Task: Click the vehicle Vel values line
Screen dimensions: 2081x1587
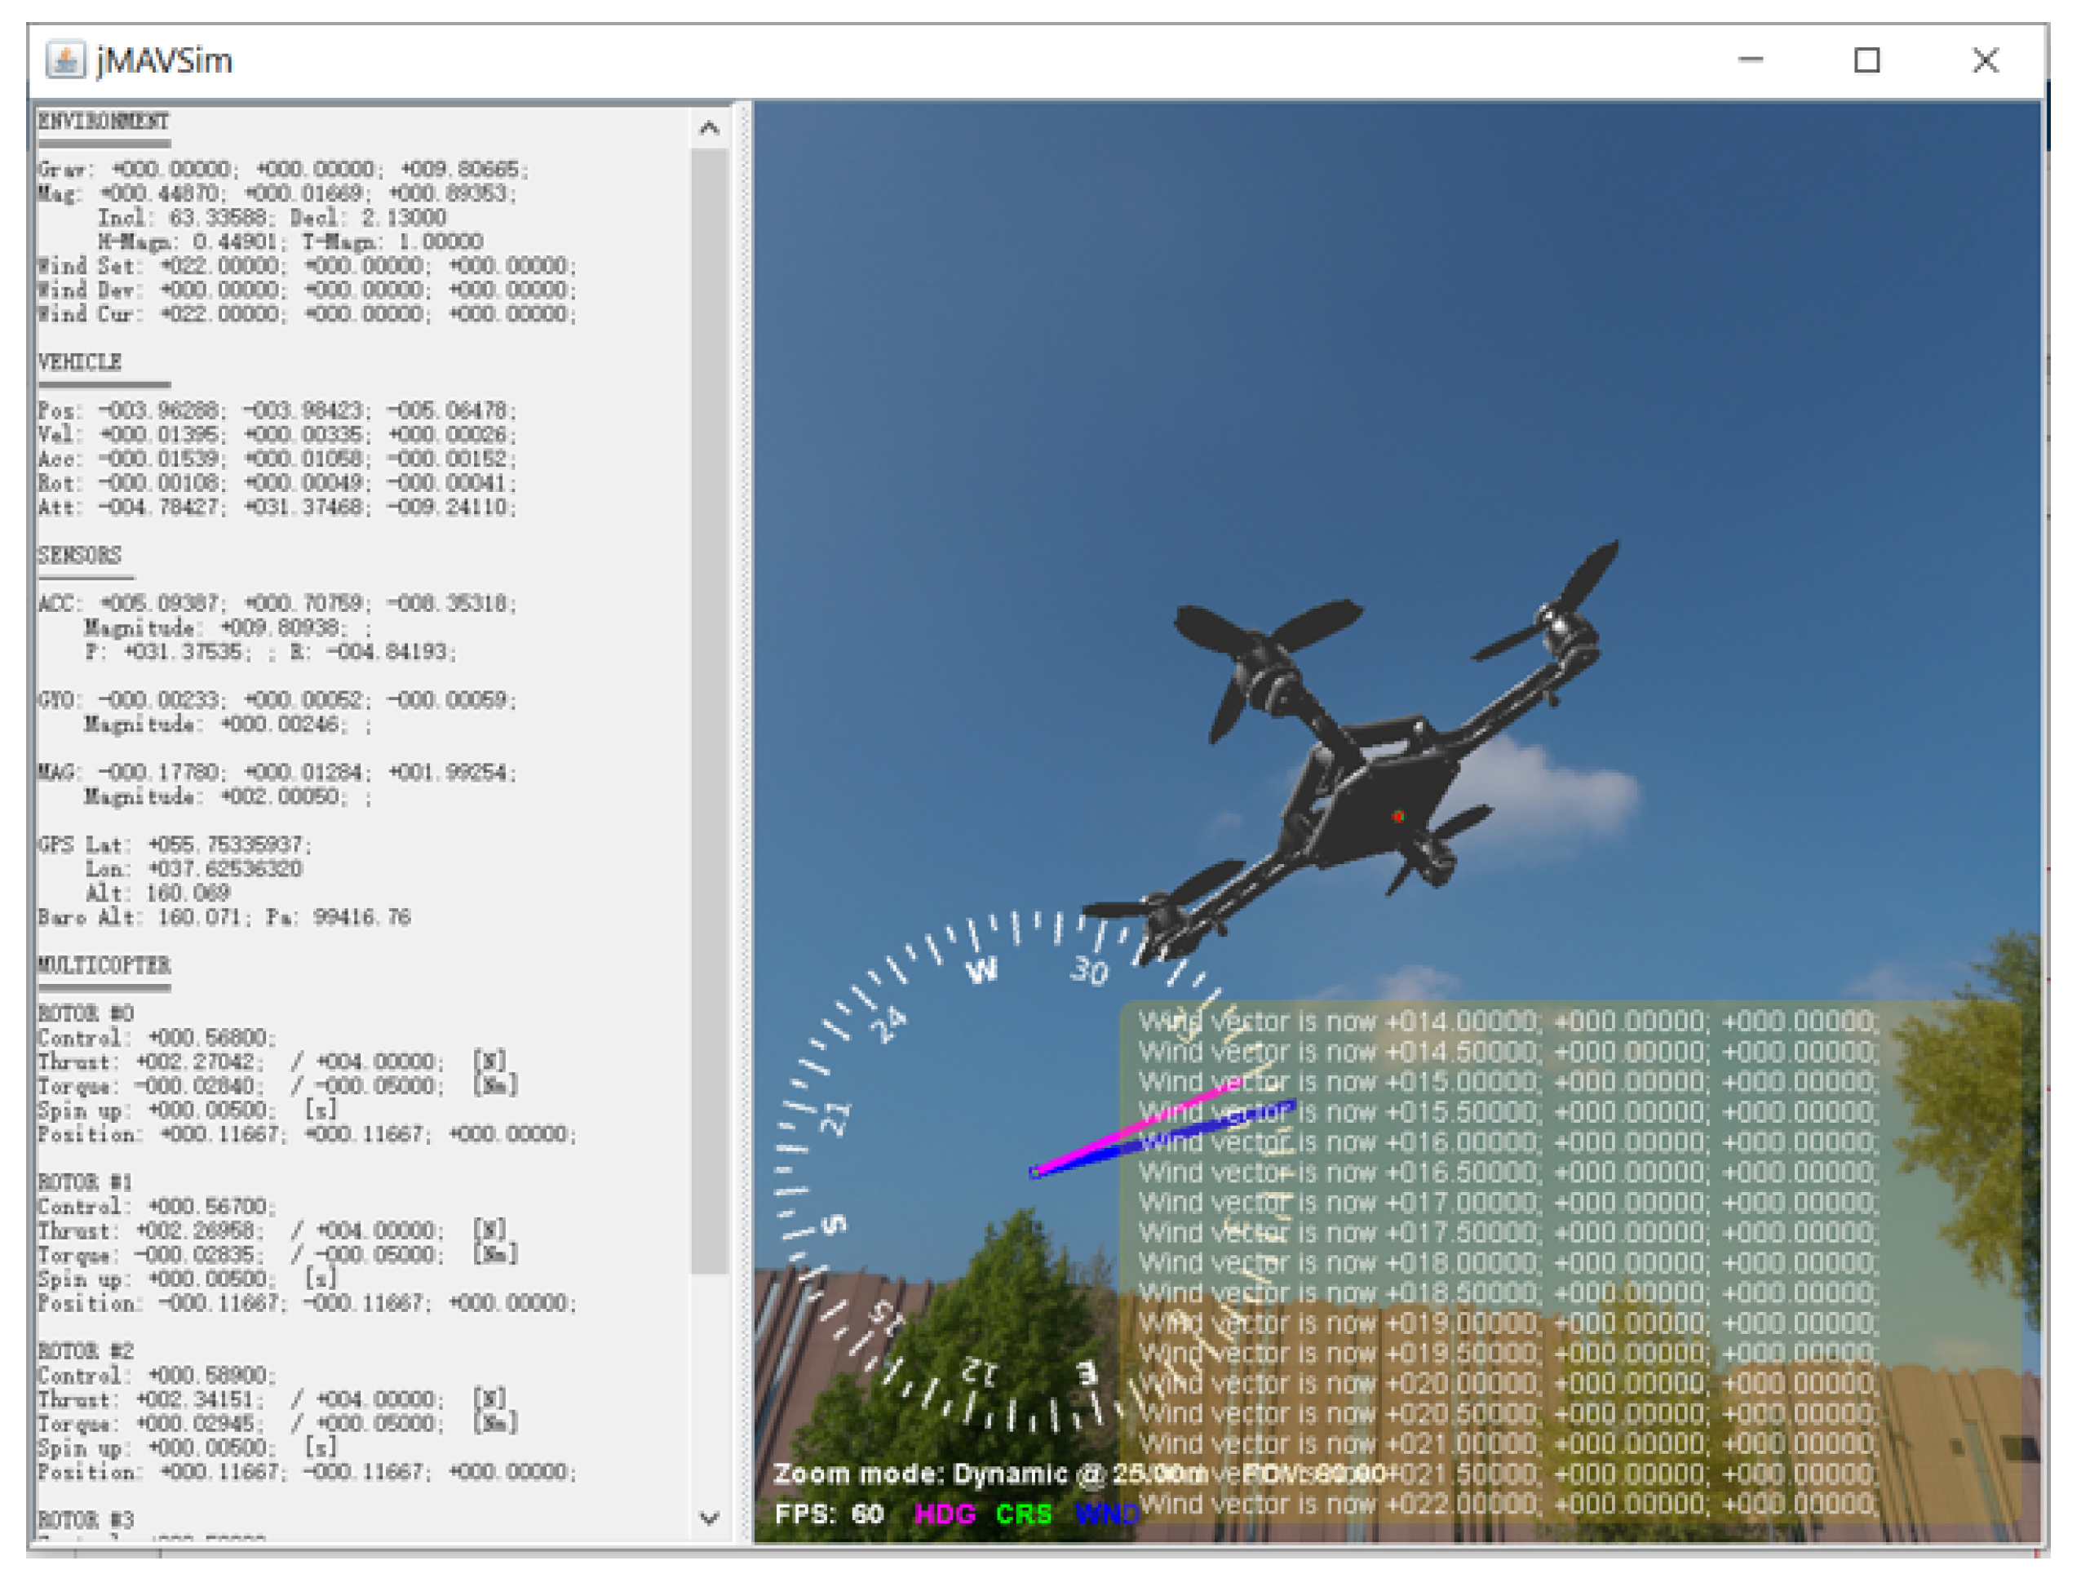Action: click(277, 435)
